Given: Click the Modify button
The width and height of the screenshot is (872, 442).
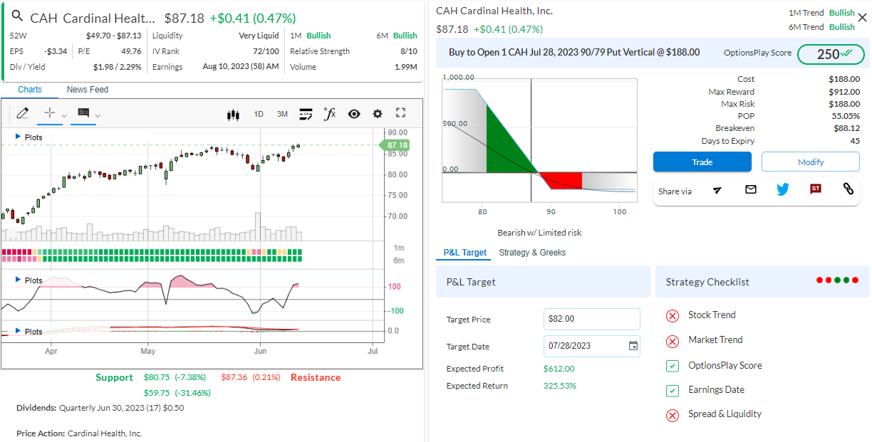Looking at the screenshot, I should pos(811,162).
